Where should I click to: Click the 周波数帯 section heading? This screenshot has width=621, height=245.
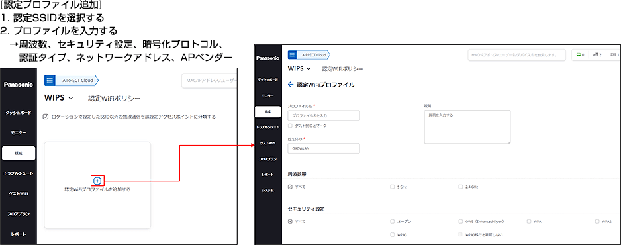tap(297, 173)
